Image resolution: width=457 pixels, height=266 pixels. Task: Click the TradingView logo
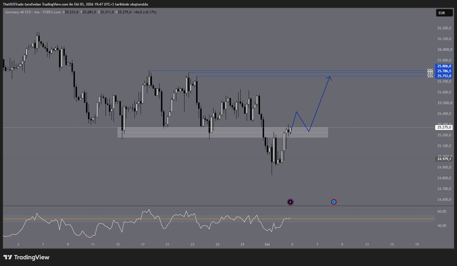pos(27,257)
